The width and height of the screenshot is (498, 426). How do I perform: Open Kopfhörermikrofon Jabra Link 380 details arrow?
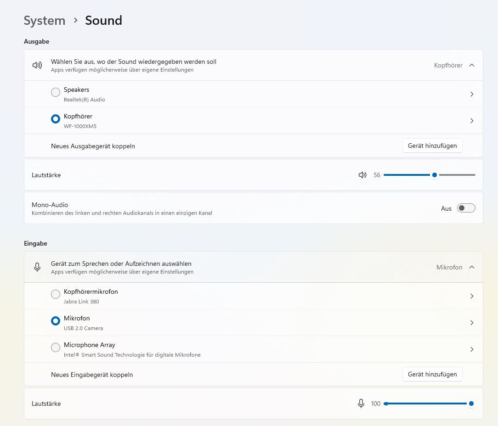pos(472,296)
